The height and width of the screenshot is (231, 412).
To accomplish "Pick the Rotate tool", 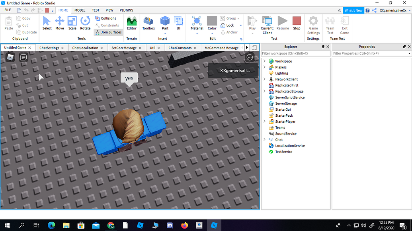I will tap(85, 23).
